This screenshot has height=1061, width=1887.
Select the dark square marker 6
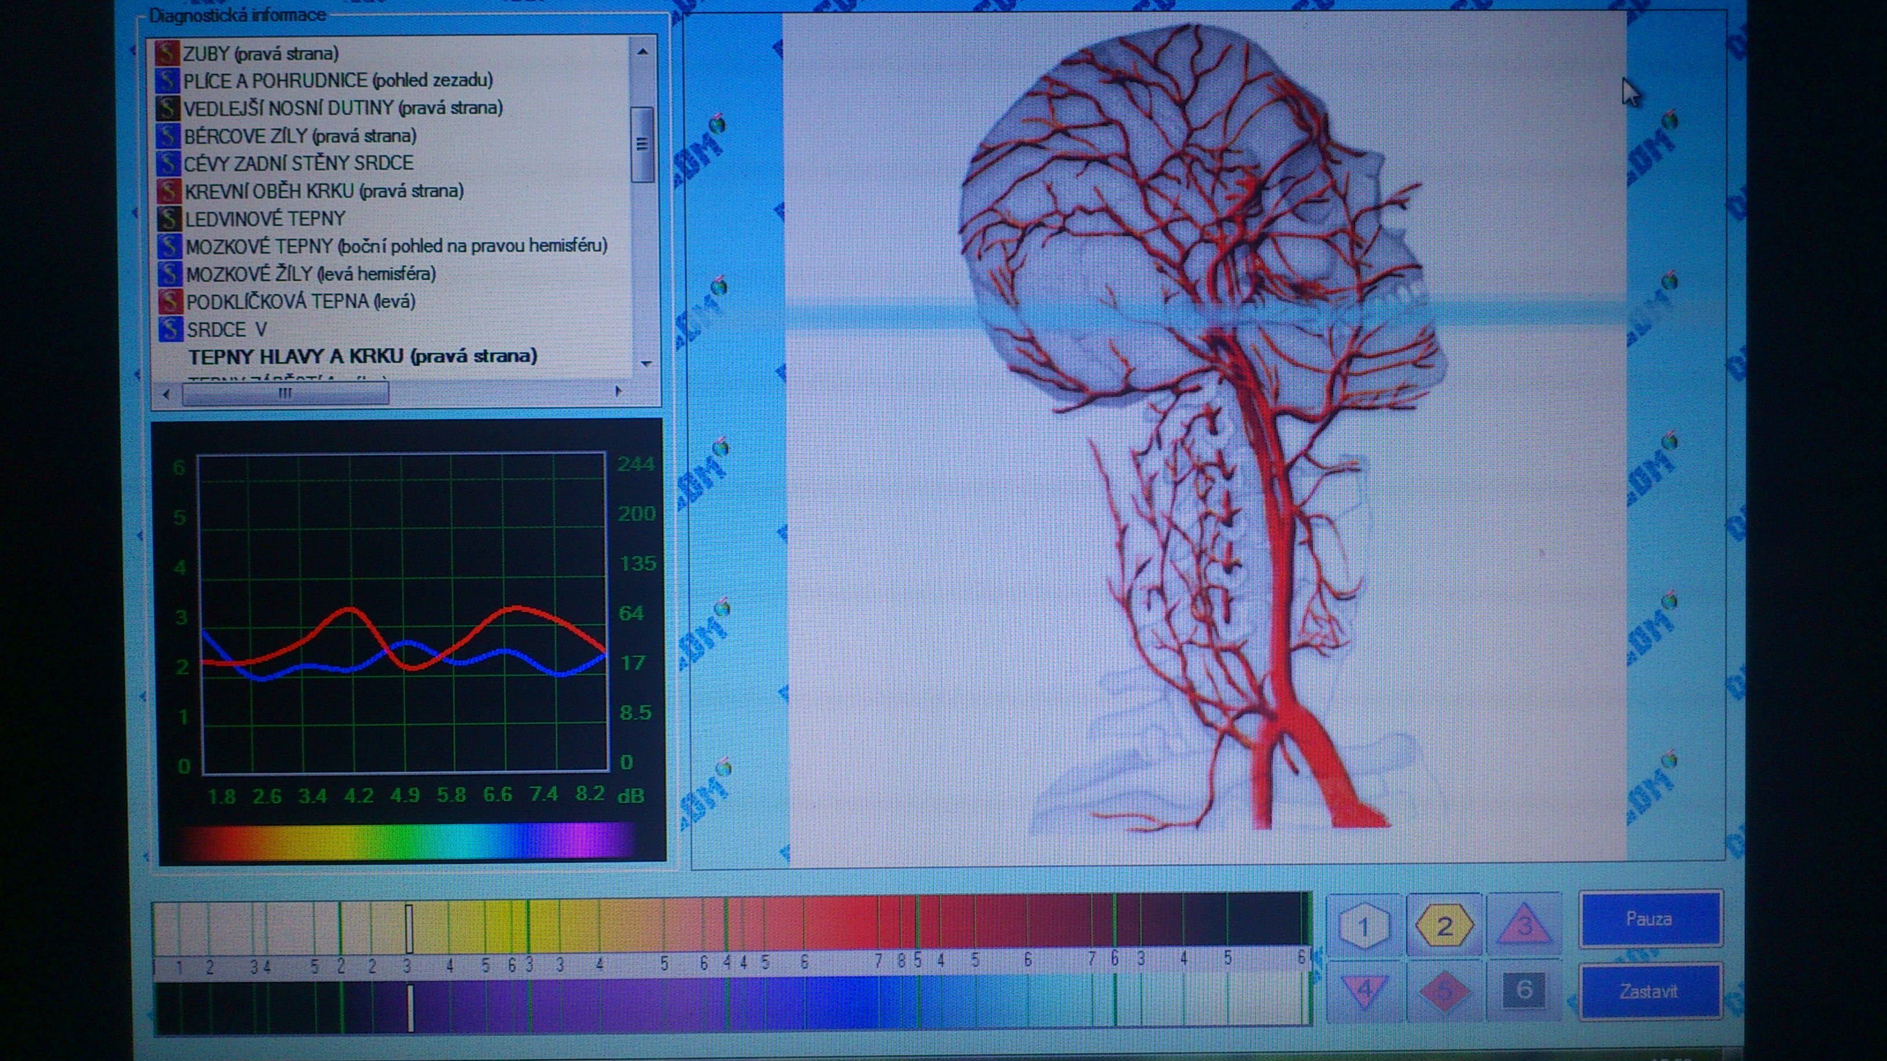point(1525,990)
